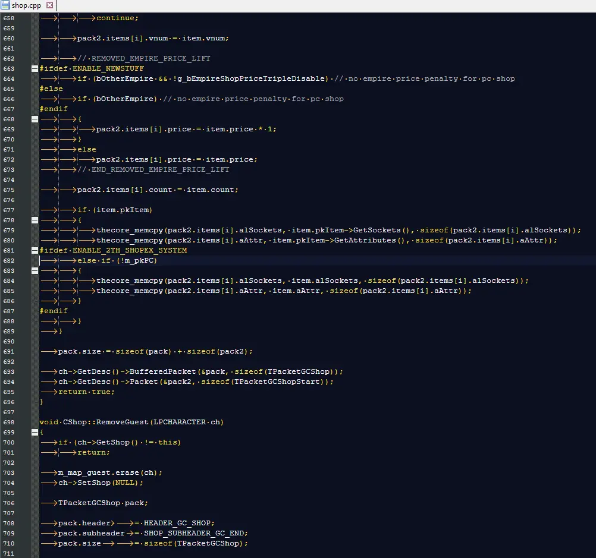Click the save icon on shop.cpp tab
This screenshot has width=596, height=558.
tap(5, 5)
